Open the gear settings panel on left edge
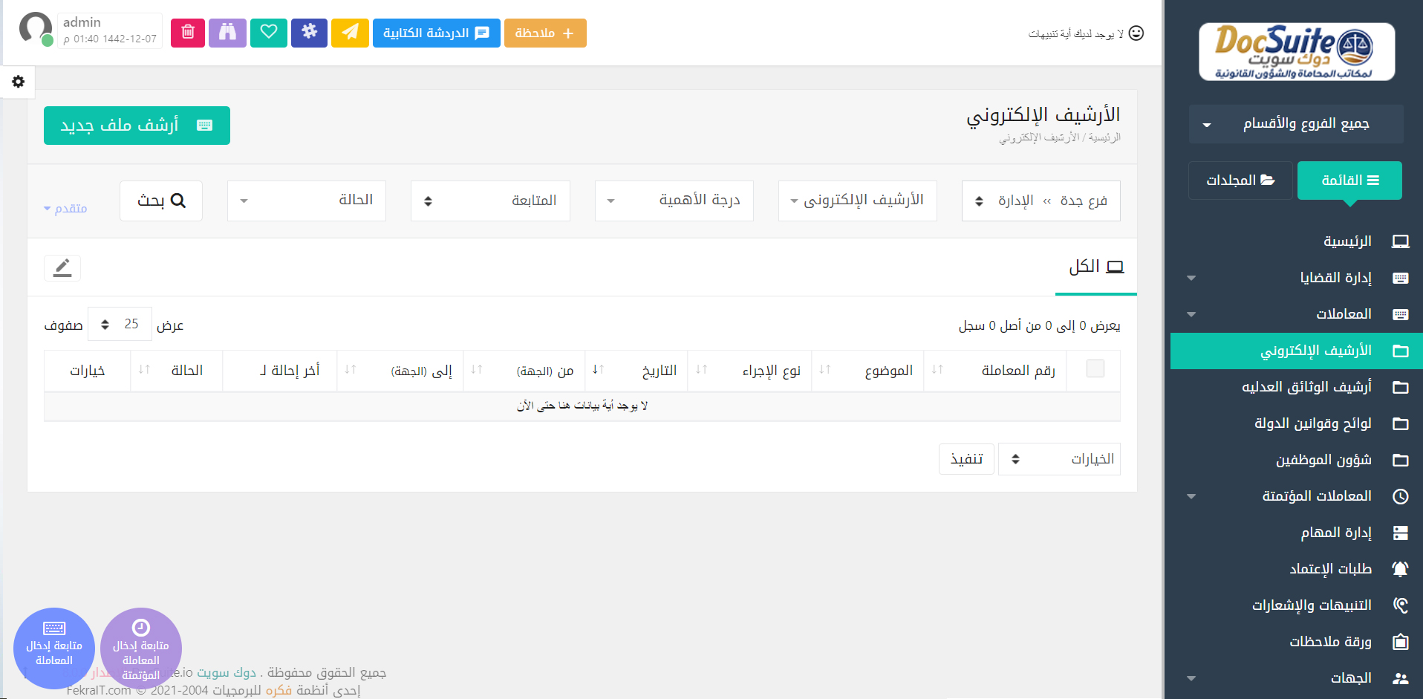 tap(19, 82)
